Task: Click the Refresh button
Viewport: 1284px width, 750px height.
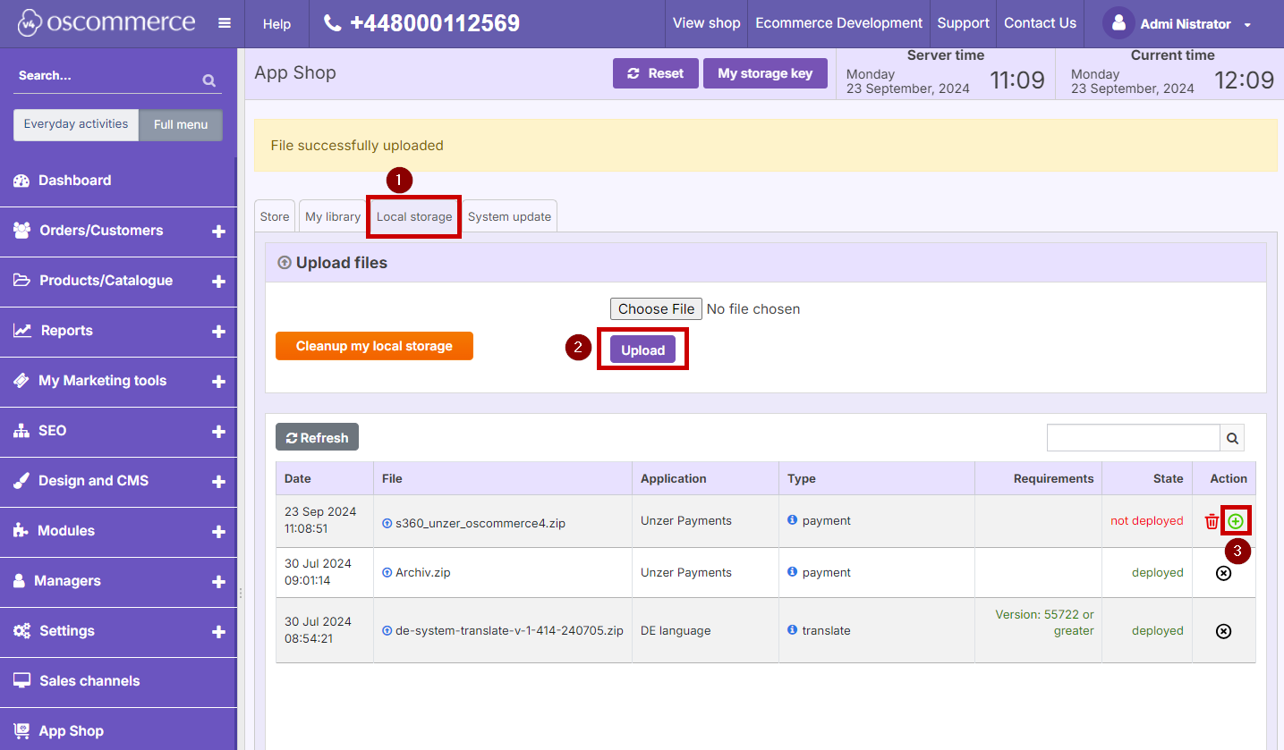Action: [x=317, y=437]
